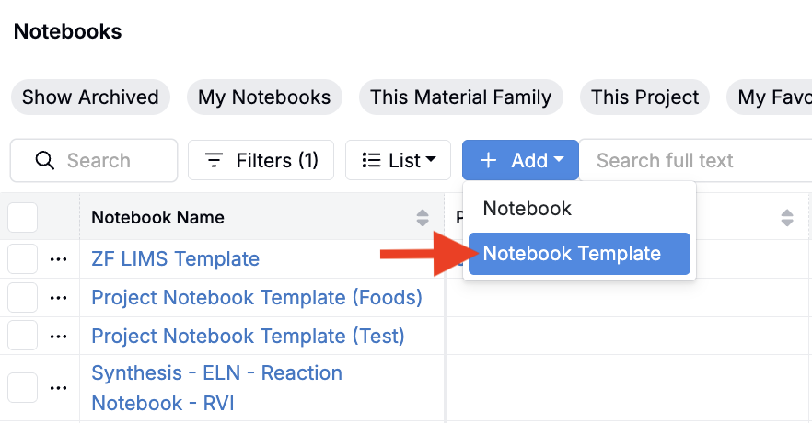Open the ZF LIMS Template notebook link
This screenshot has height=423, width=812.
[175, 259]
